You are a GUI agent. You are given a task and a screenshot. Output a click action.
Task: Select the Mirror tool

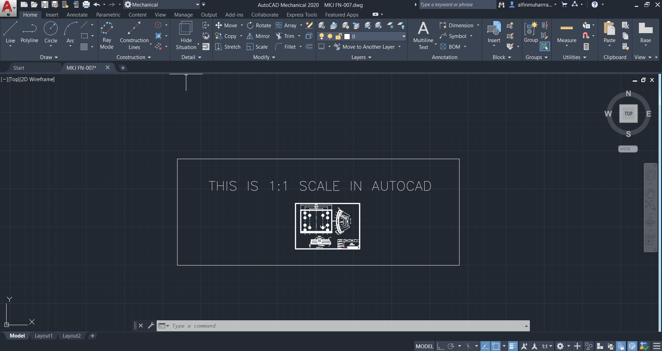pyautogui.click(x=258, y=36)
